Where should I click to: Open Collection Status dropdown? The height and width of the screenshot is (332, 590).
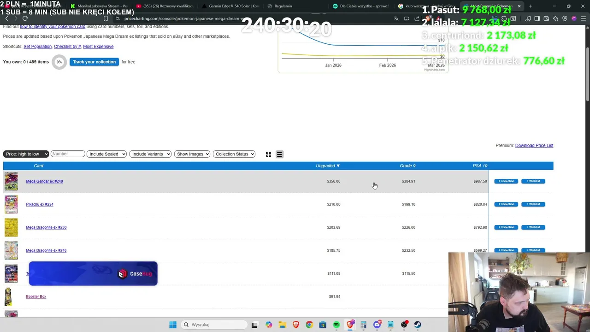[x=234, y=154]
